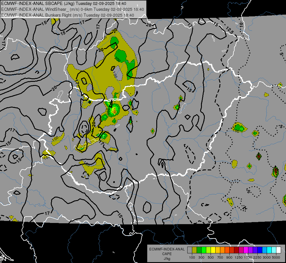Click the pure yellow legend swatch
Viewport: 286px width, 263px height.
click(213, 250)
